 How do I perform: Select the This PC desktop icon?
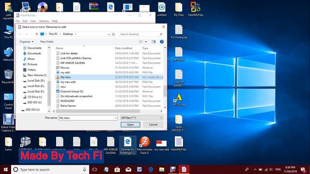[9, 31]
